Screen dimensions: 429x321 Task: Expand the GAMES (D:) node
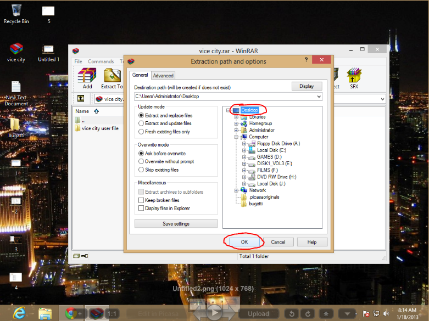tap(244, 157)
